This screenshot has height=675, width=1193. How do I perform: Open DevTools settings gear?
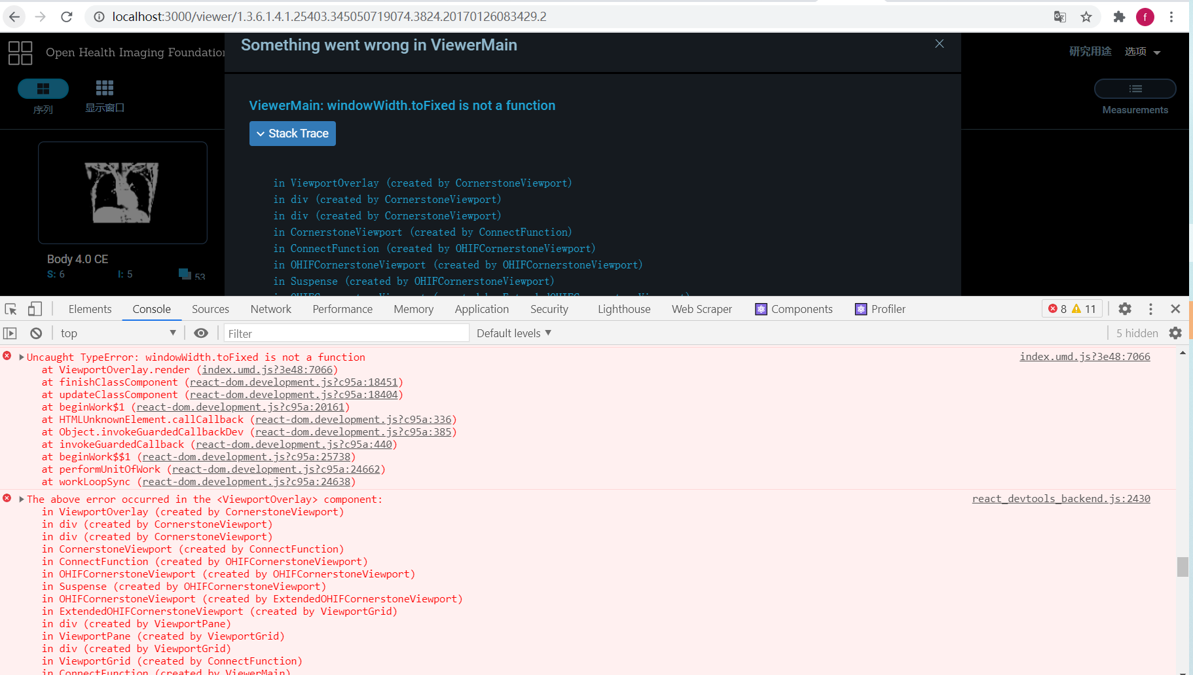click(1125, 308)
